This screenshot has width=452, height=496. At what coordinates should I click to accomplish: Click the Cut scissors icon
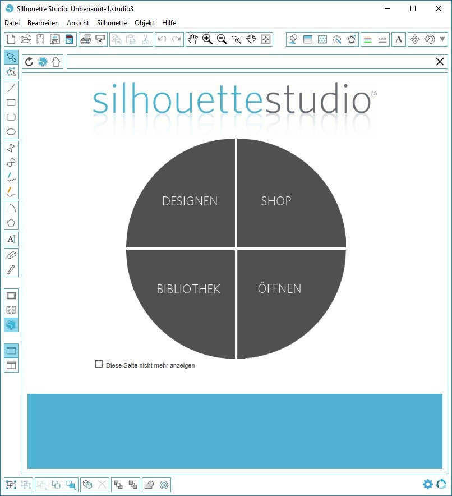click(x=145, y=39)
